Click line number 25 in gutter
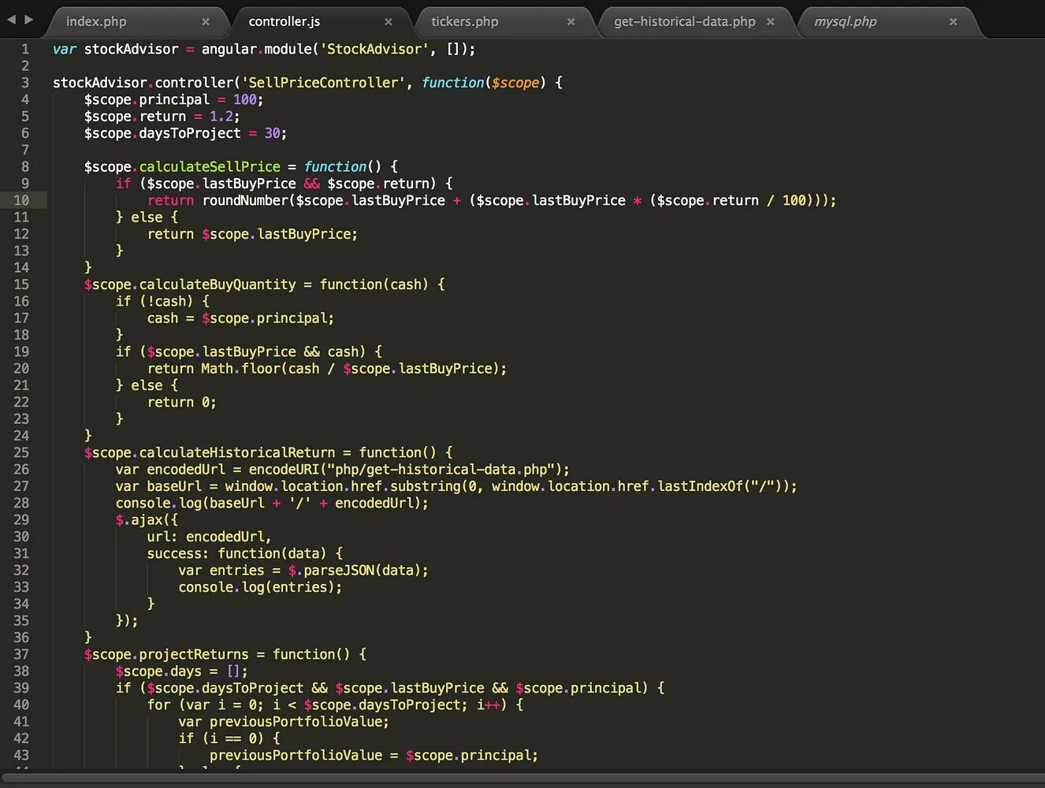 click(x=21, y=452)
